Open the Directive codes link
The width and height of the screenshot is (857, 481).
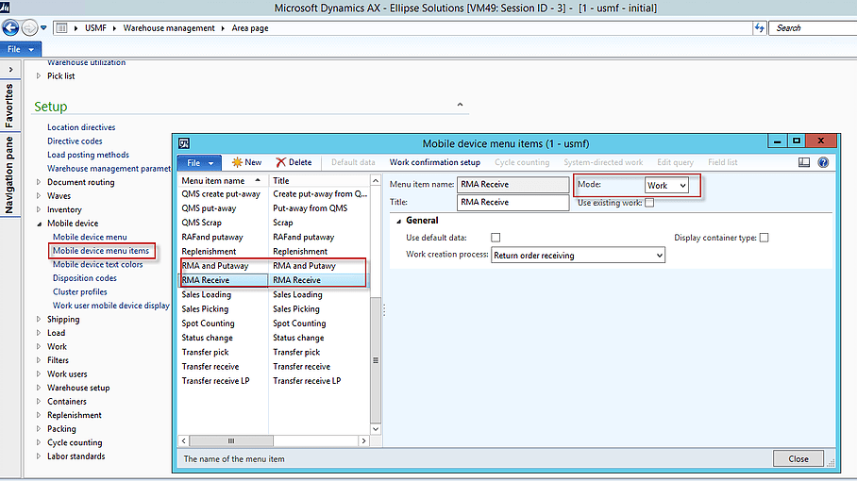click(x=75, y=141)
